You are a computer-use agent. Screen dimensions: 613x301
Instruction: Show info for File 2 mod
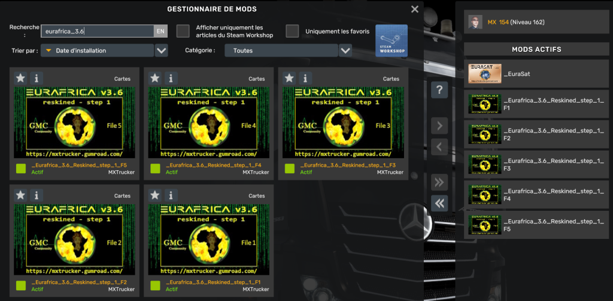37,195
